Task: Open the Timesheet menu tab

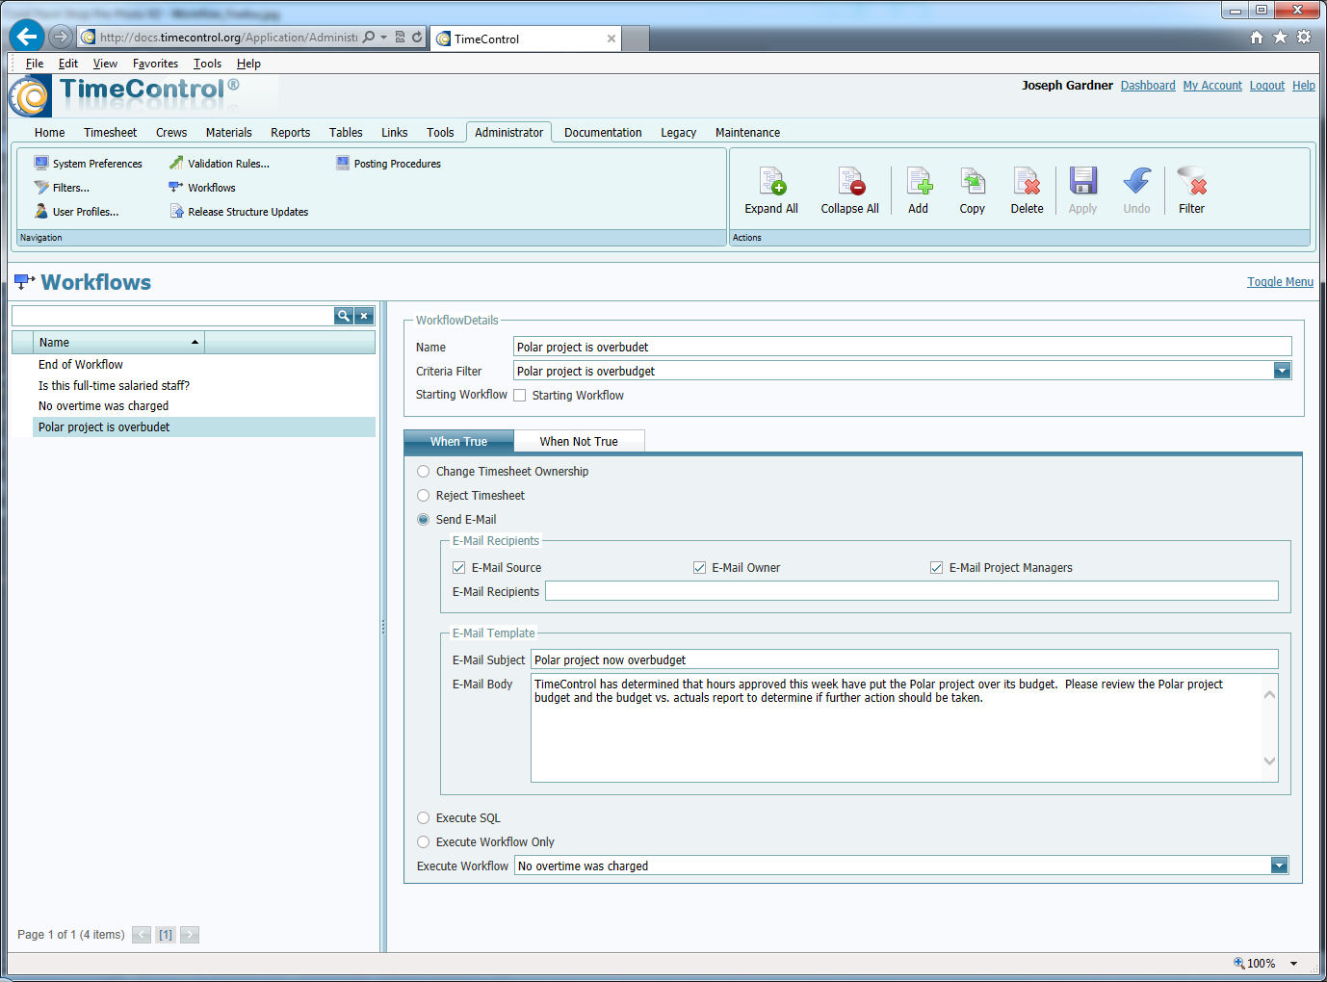Action: (x=111, y=133)
